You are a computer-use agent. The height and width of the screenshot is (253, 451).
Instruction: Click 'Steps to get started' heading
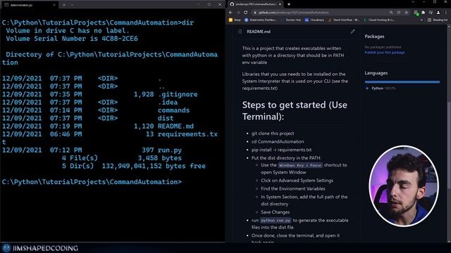point(295,111)
